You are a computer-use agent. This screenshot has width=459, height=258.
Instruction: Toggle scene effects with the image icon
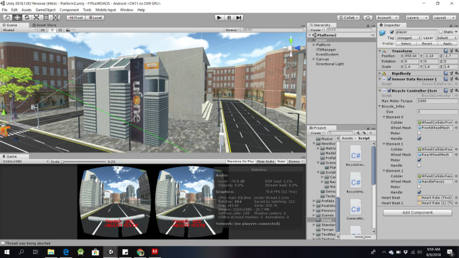pos(68,30)
